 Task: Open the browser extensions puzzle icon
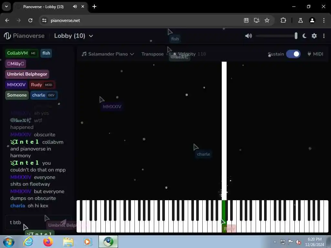[x=283, y=20]
